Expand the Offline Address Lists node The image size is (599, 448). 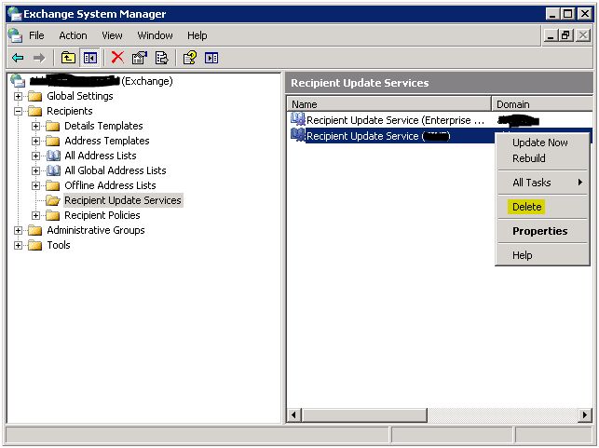[x=36, y=185]
